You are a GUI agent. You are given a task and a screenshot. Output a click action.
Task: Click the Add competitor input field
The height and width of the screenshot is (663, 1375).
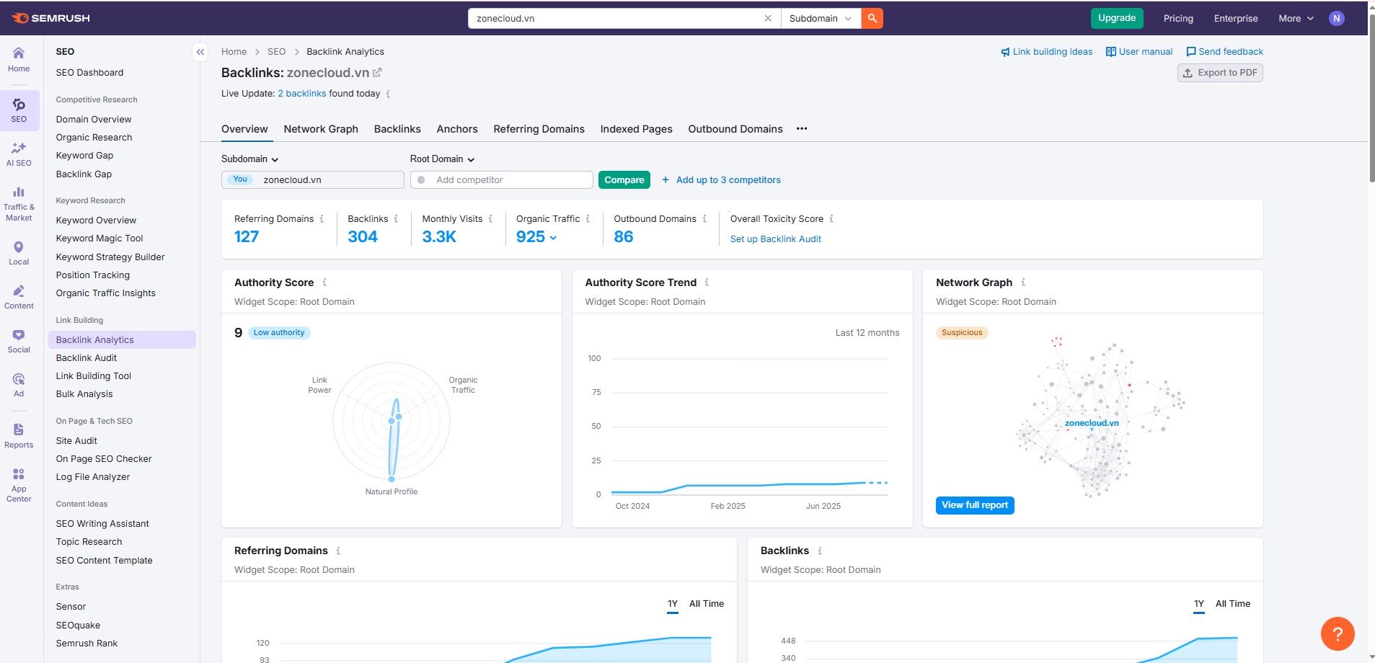(502, 180)
